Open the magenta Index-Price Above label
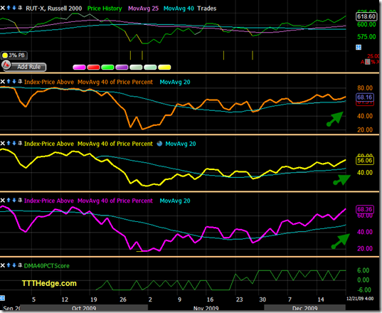 click(48, 201)
